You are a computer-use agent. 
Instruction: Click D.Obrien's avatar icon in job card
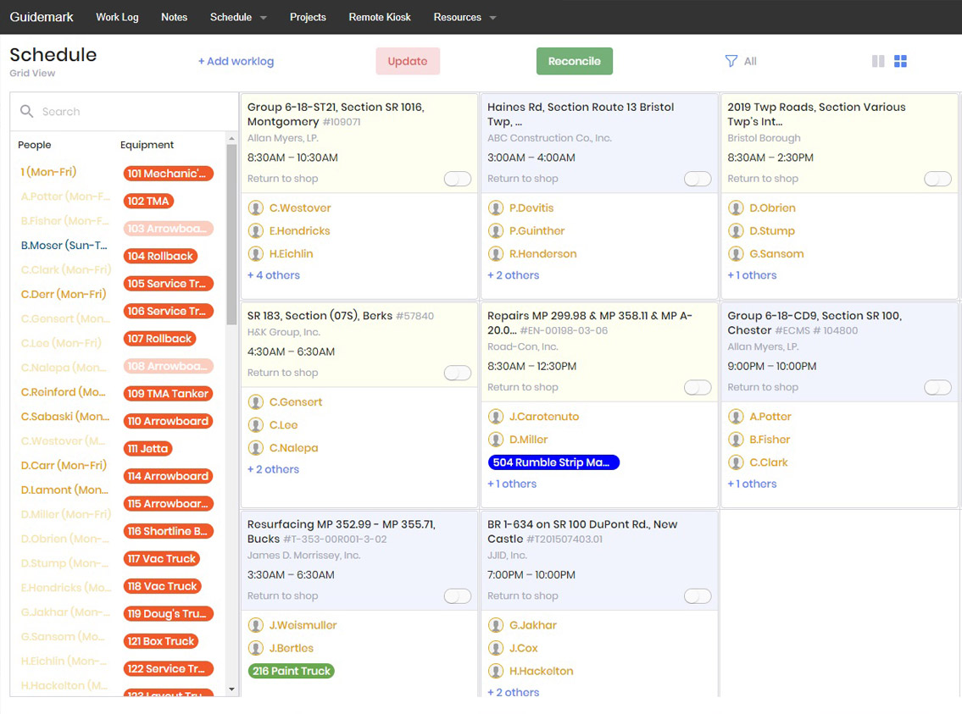[736, 208]
